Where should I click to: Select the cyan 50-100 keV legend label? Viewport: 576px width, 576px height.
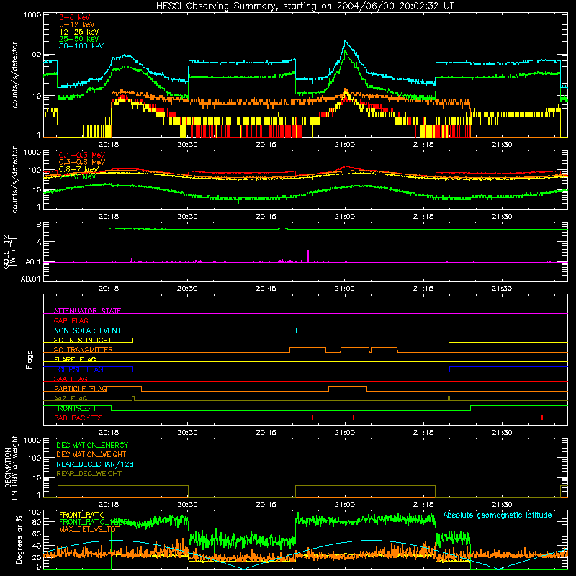(81, 46)
